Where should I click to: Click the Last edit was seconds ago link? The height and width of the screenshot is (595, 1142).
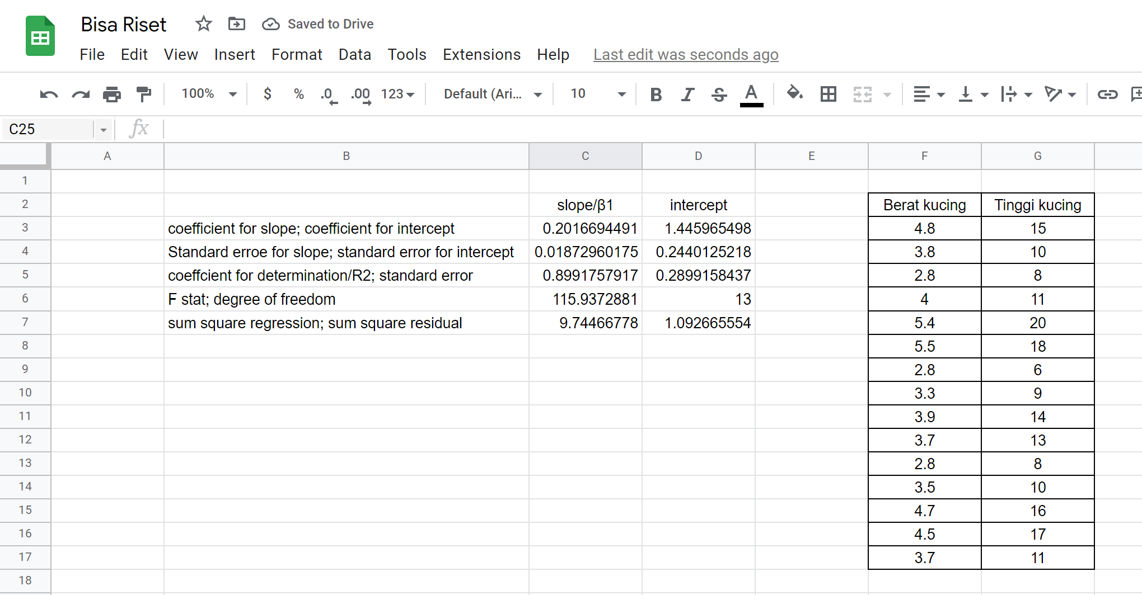[685, 54]
